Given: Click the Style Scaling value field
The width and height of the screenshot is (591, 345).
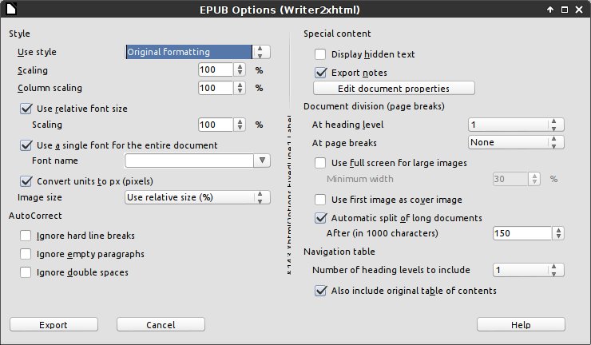Looking at the screenshot, I should (x=216, y=69).
